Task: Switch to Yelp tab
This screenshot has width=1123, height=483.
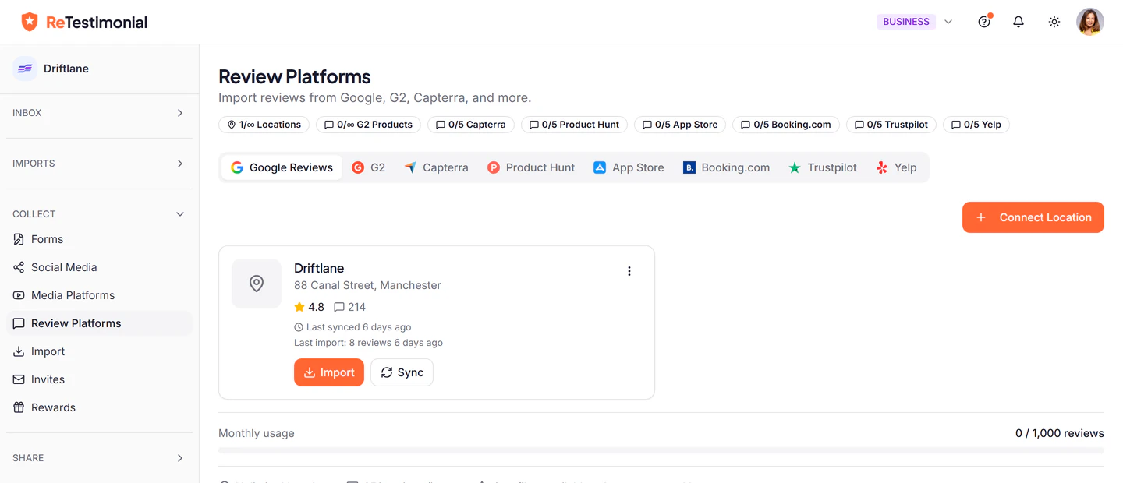Action: click(896, 167)
